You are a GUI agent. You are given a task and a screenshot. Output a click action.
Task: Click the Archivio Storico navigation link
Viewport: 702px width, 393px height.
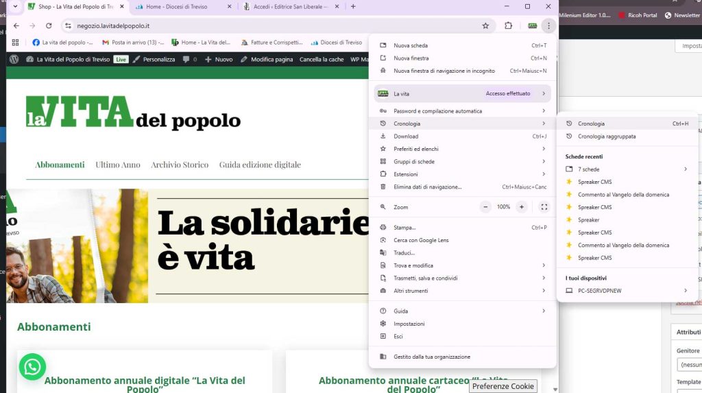point(180,165)
